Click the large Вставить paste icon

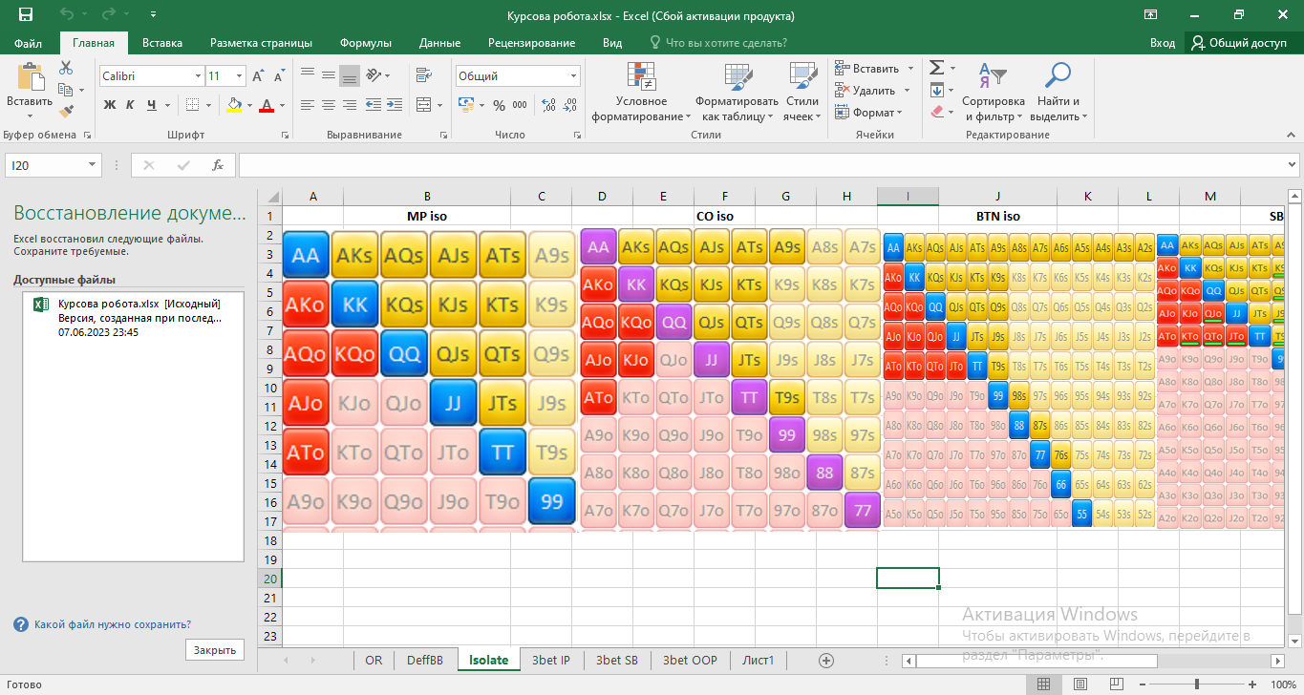(x=30, y=77)
